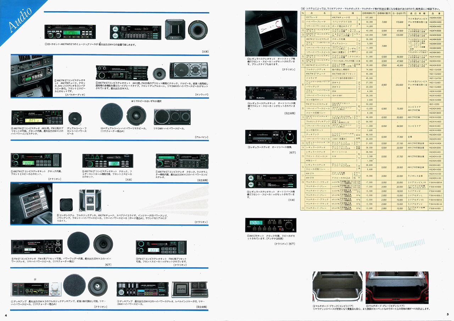Click the price cell 122,000
Viewport: 454px width, 321px height.
tap(369, 35)
